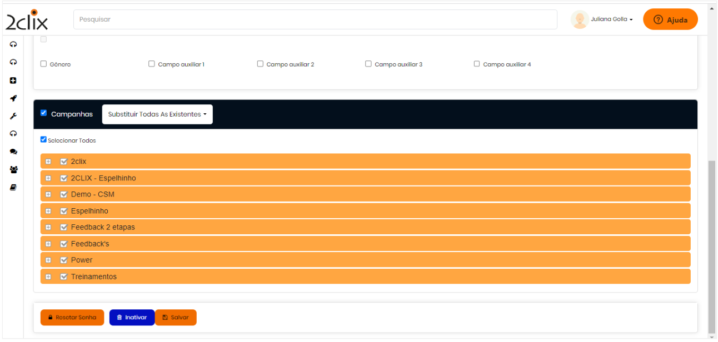Toggle the Selecionar Todos checkbox

coord(44,140)
